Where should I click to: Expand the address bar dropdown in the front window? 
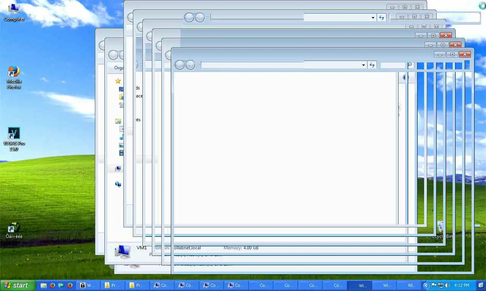point(363,65)
